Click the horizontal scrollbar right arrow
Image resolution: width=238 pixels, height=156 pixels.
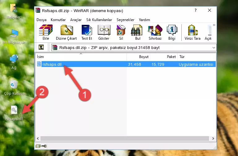pos(213,138)
